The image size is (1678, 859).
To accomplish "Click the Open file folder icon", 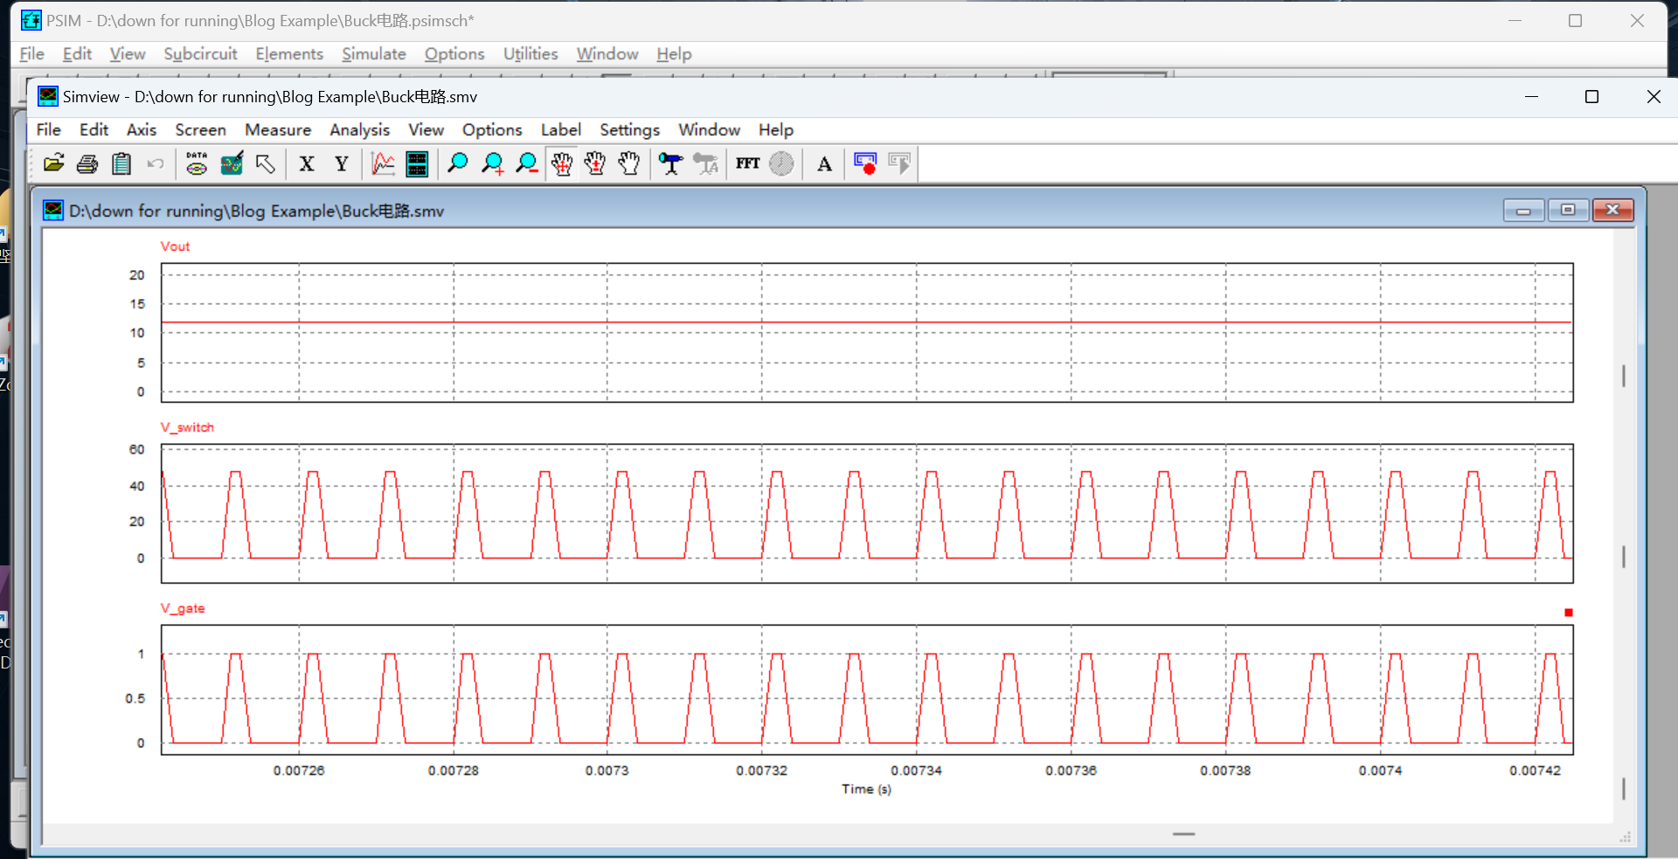I will 54,163.
